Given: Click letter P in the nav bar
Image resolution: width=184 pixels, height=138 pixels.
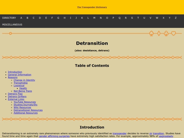Looking at the screenshot, I should (113, 18).
